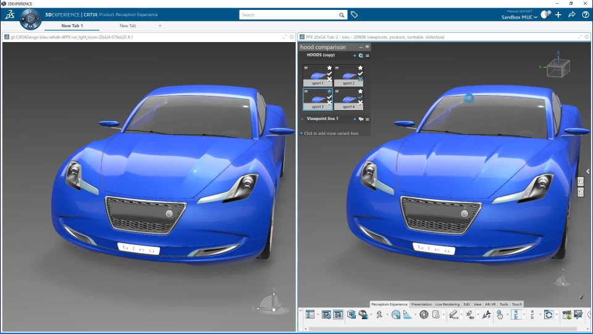The width and height of the screenshot is (593, 334).
Task: Click the tag icon next to search
Action: click(354, 14)
